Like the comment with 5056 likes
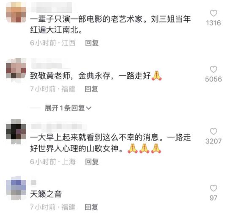The height and width of the screenshot is (213, 229). pos(213,69)
